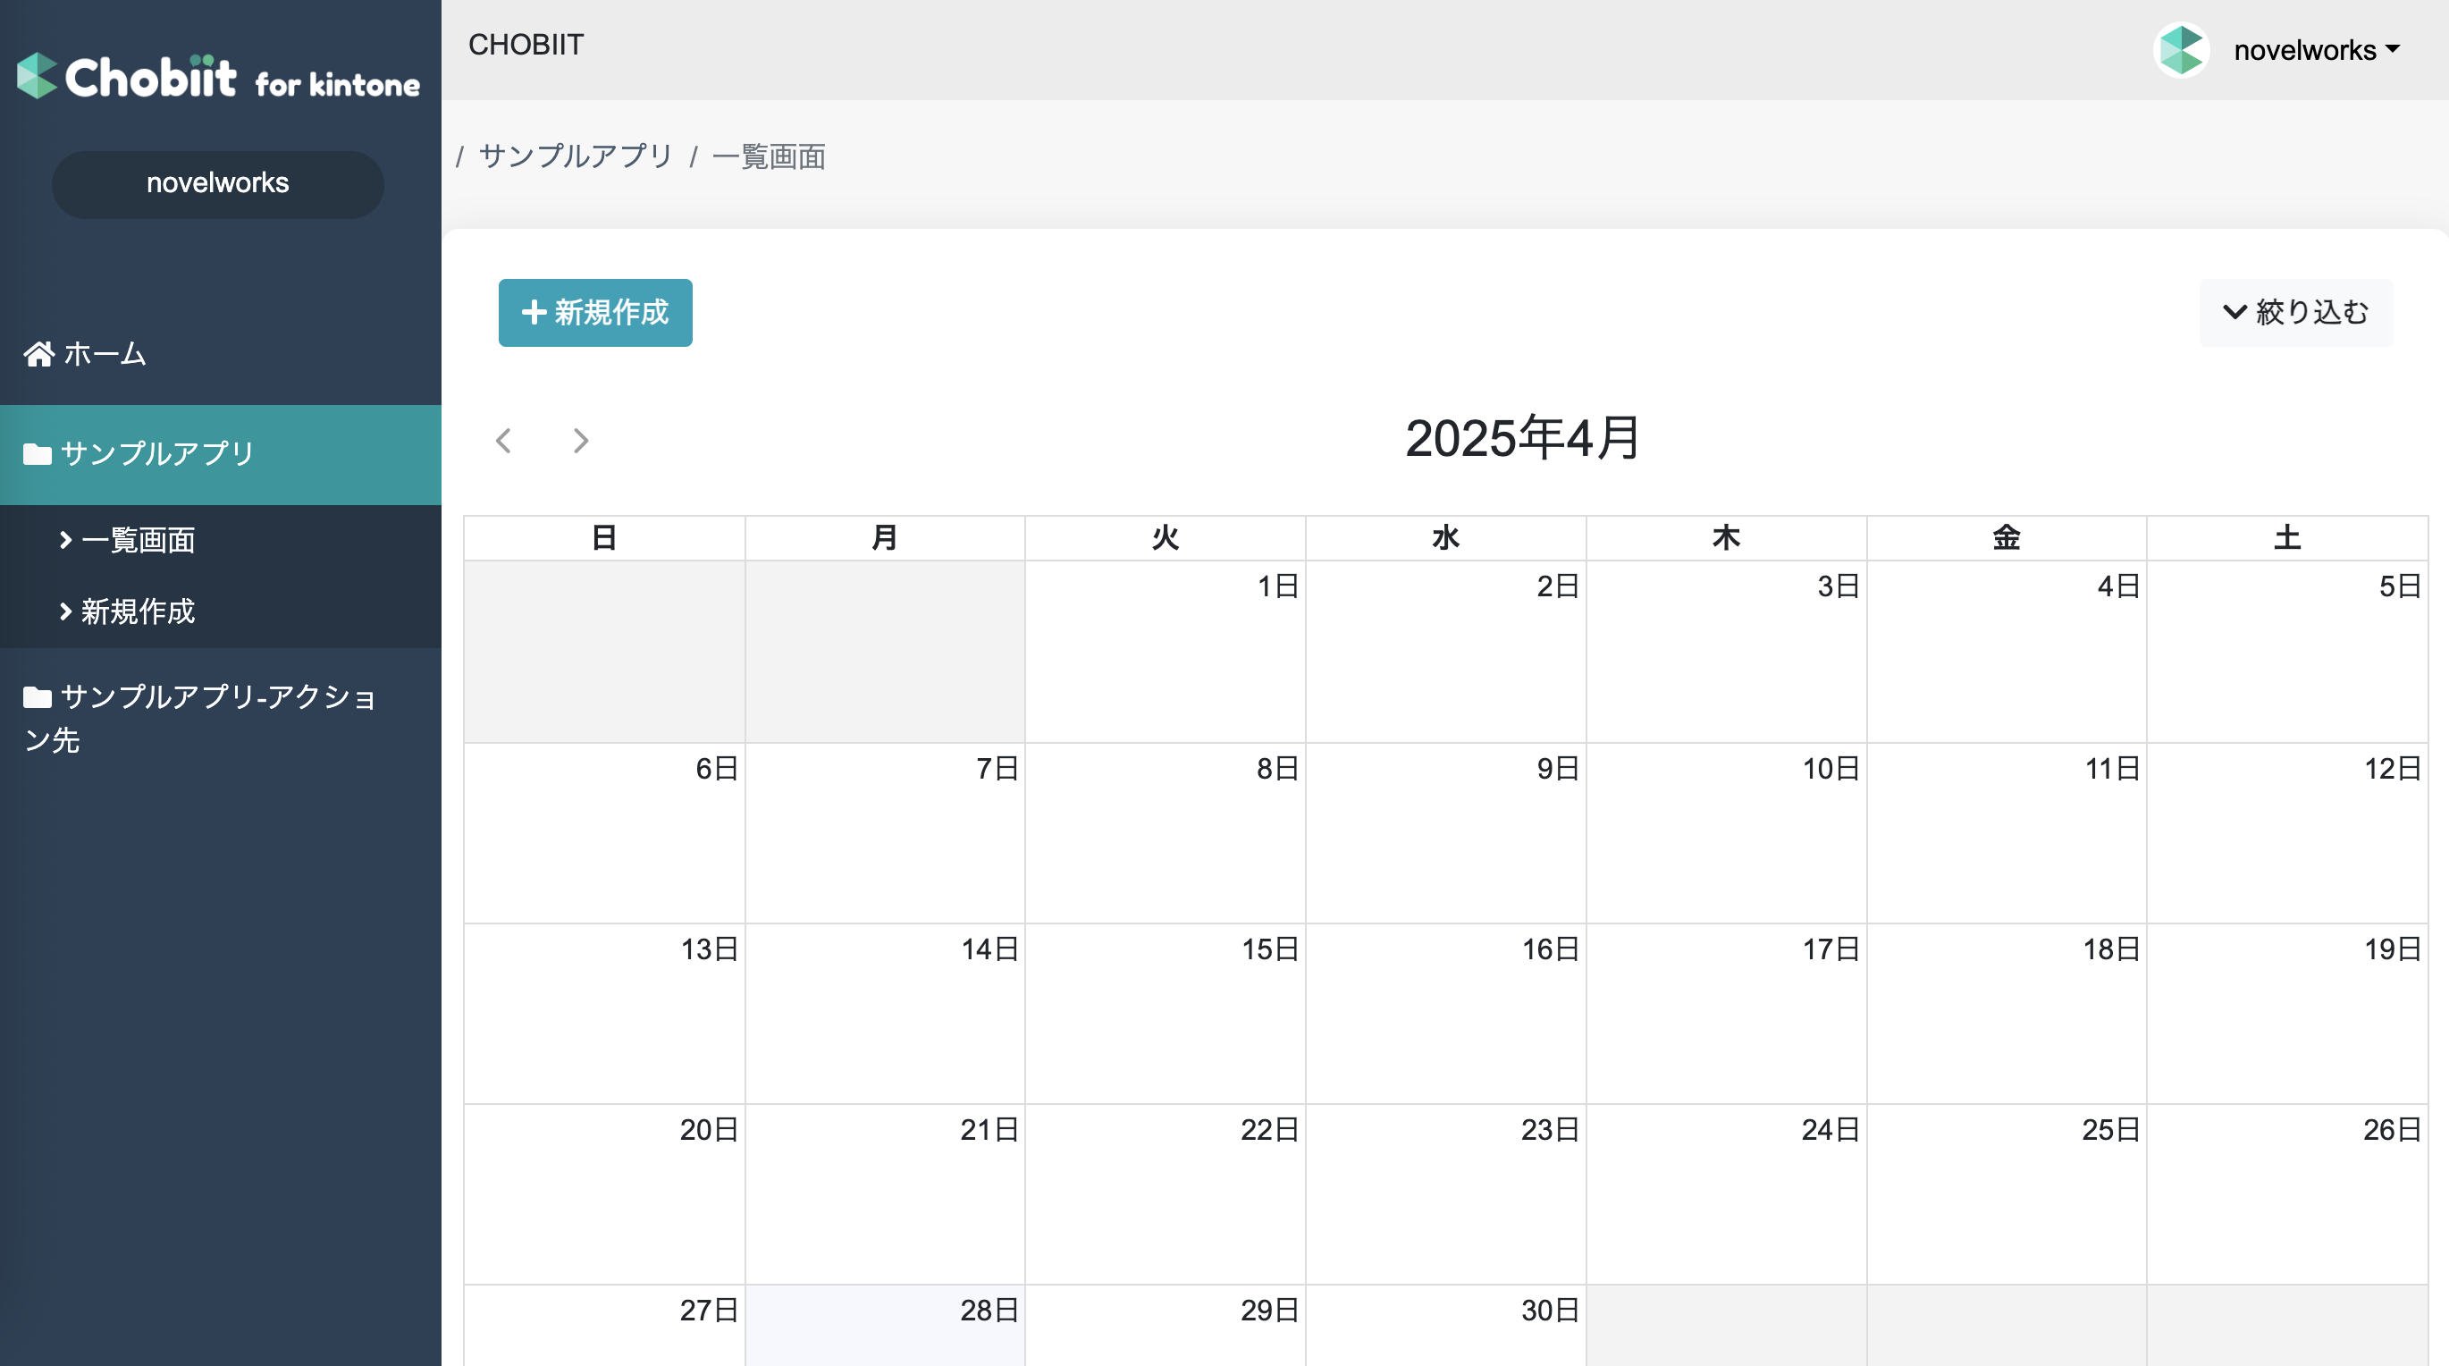Select the 19日 calendar cell
The width and height of the screenshot is (2449, 1366).
click(2287, 1014)
